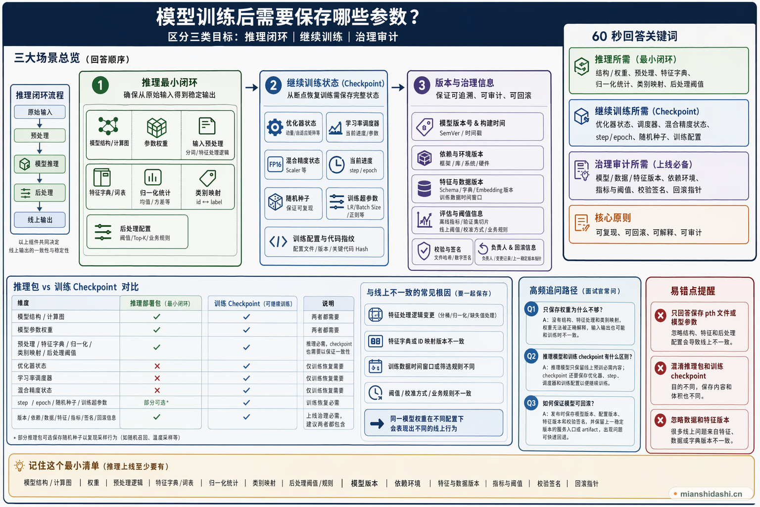Click the 后处理配置 sliders icon
Image resolution: width=760 pixels, height=507 pixels.
[103, 232]
